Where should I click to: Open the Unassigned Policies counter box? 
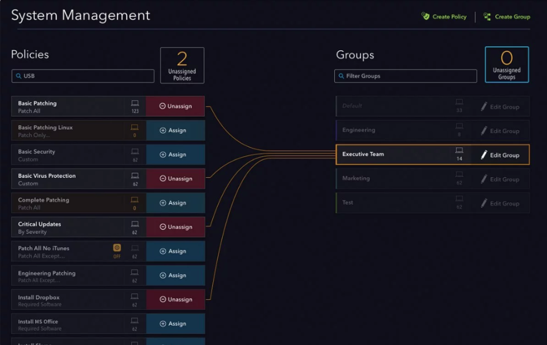(x=182, y=65)
